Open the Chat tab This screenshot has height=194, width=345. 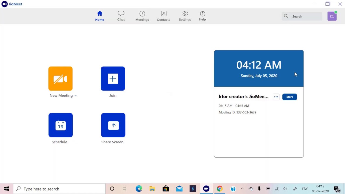[121, 16]
